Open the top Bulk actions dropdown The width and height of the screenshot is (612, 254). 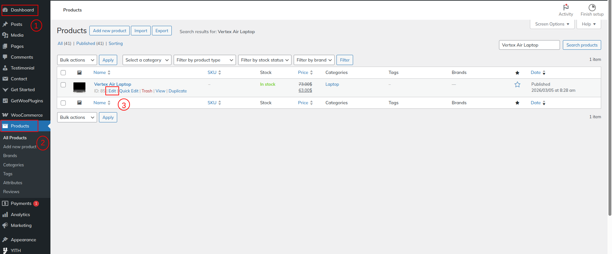(x=77, y=60)
